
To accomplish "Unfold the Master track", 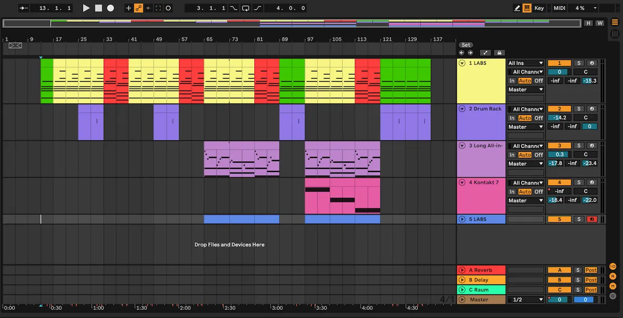I will click(462, 299).
